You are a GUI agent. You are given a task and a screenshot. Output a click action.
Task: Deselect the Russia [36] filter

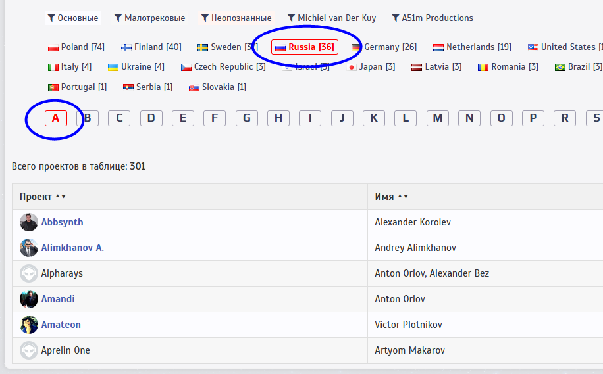click(305, 47)
